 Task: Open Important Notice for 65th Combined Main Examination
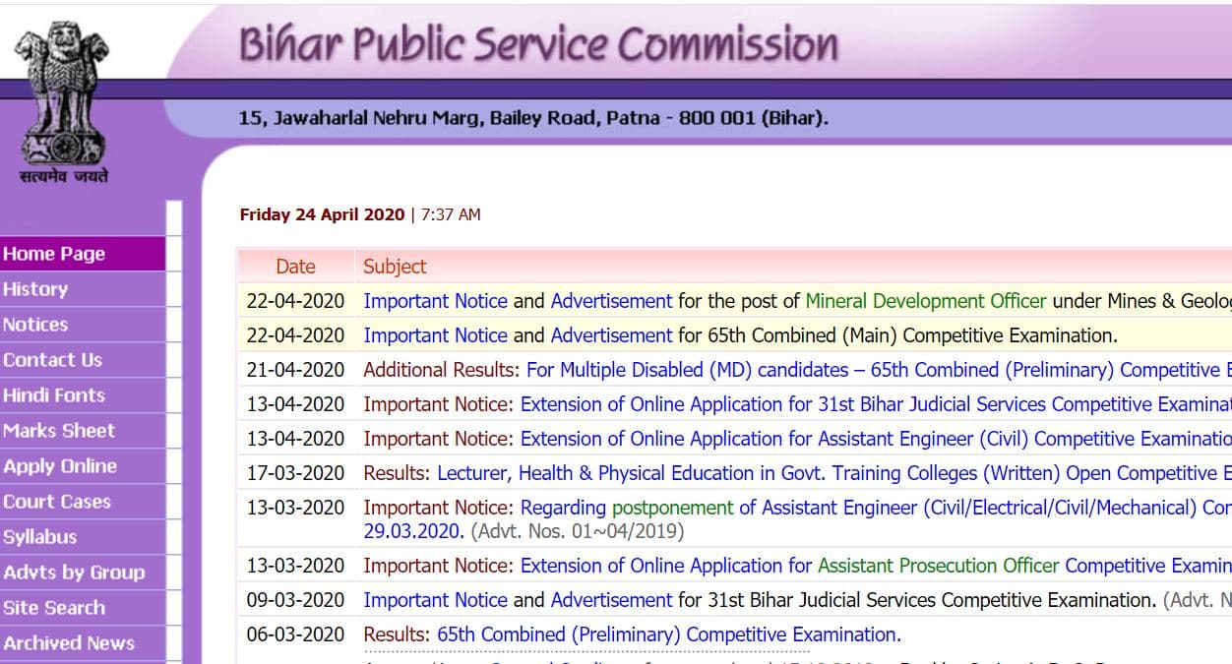(x=435, y=335)
